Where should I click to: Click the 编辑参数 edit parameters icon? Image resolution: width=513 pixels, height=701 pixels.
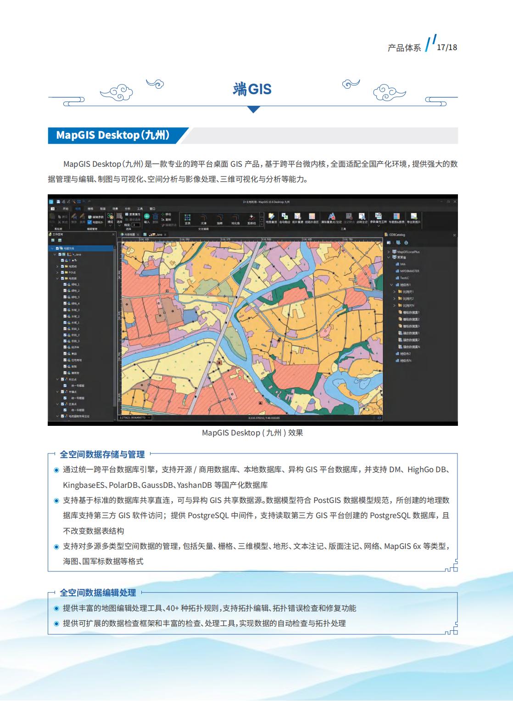click(90, 217)
